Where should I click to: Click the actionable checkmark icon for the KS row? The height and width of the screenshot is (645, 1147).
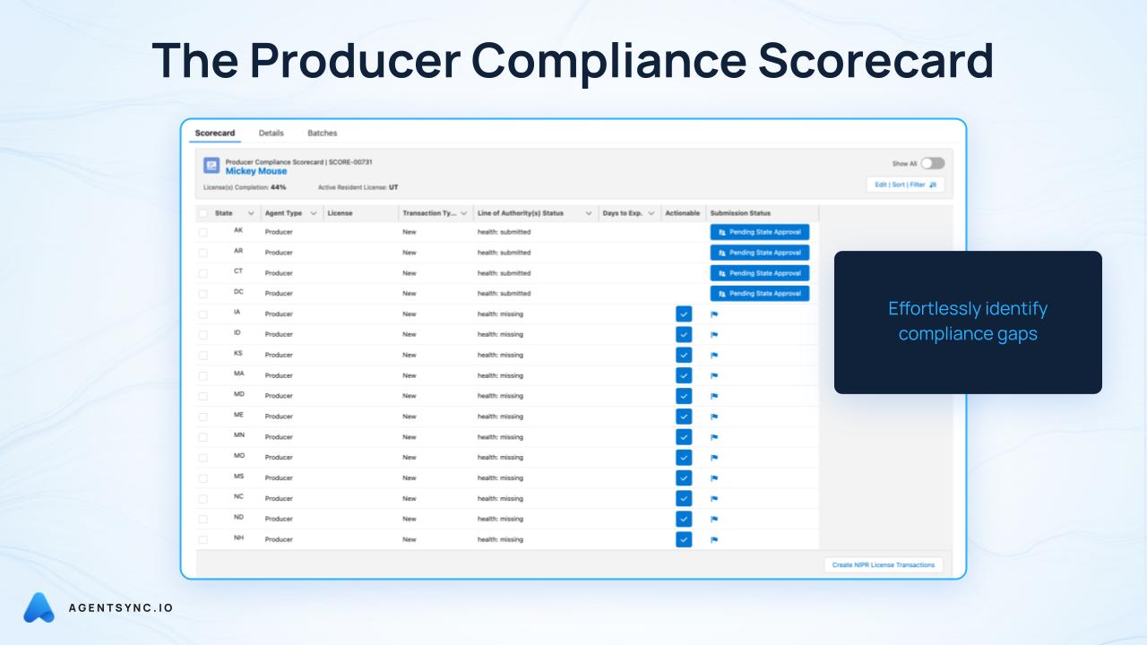pos(684,354)
